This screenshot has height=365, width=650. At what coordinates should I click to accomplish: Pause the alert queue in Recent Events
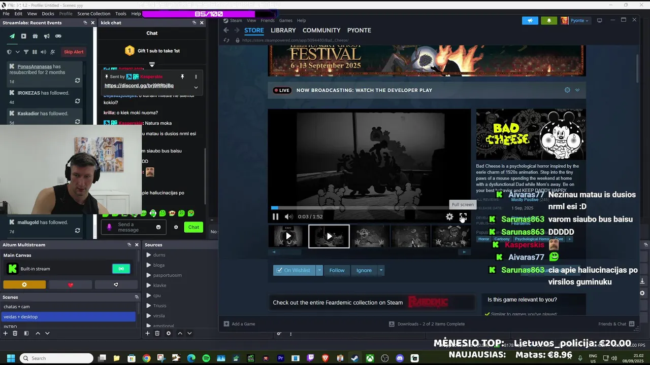(35, 52)
